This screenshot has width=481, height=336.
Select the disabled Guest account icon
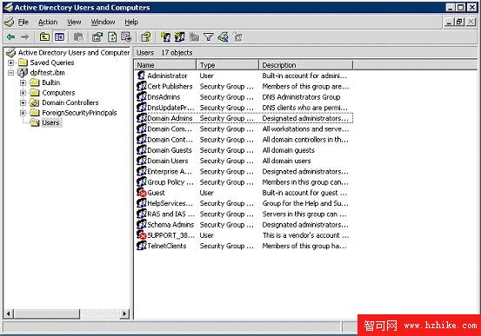click(x=142, y=193)
